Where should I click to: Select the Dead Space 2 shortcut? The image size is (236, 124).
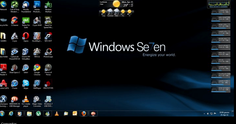14,69
